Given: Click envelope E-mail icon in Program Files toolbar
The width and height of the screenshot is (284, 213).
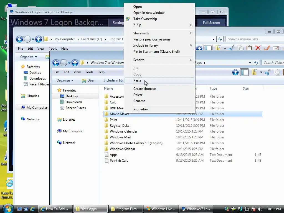Looking at the screenshot, I should point(276,48).
